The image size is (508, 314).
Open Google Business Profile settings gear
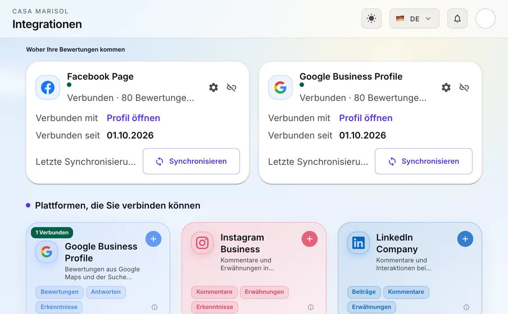(446, 87)
